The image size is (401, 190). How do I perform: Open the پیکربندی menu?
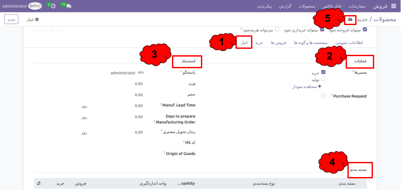pos(264,6)
